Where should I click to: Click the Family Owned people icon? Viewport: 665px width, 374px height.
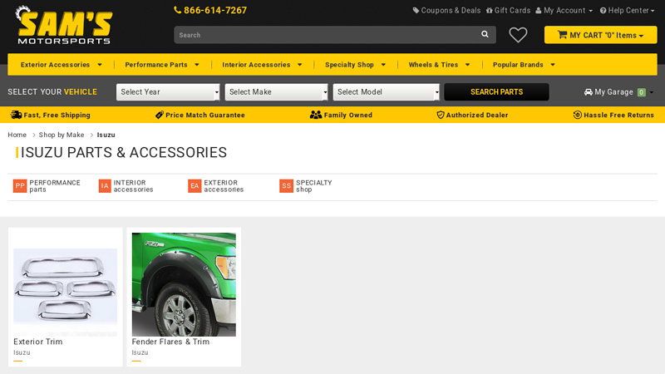tap(316, 115)
